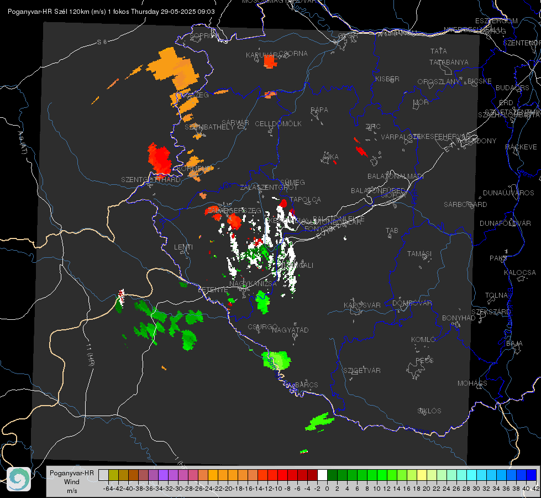The height and width of the screenshot is (498, 541).
Task: Click the bright green radar echo northwest of Barcs
Action: [277, 360]
